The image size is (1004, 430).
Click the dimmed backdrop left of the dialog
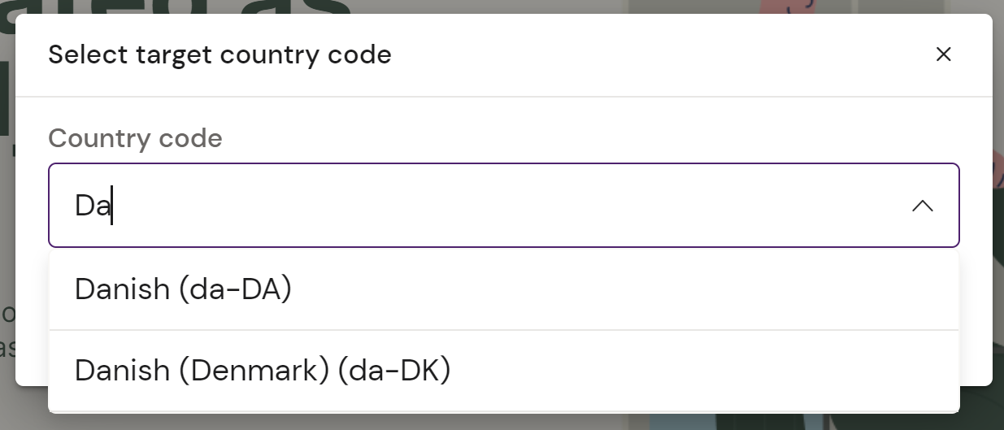coord(7,244)
